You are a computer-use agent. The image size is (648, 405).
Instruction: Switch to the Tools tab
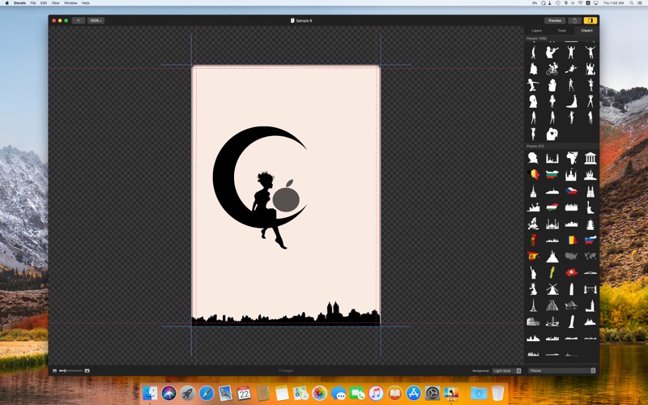tap(561, 31)
